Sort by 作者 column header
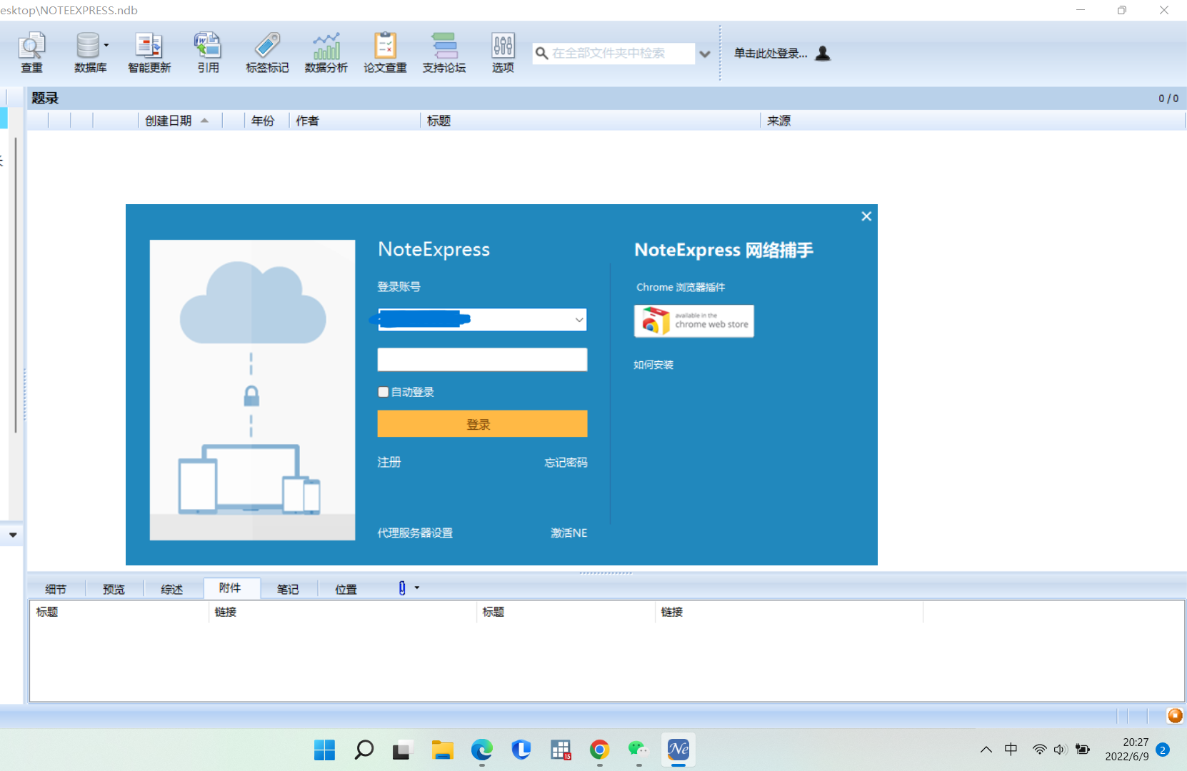 point(355,121)
